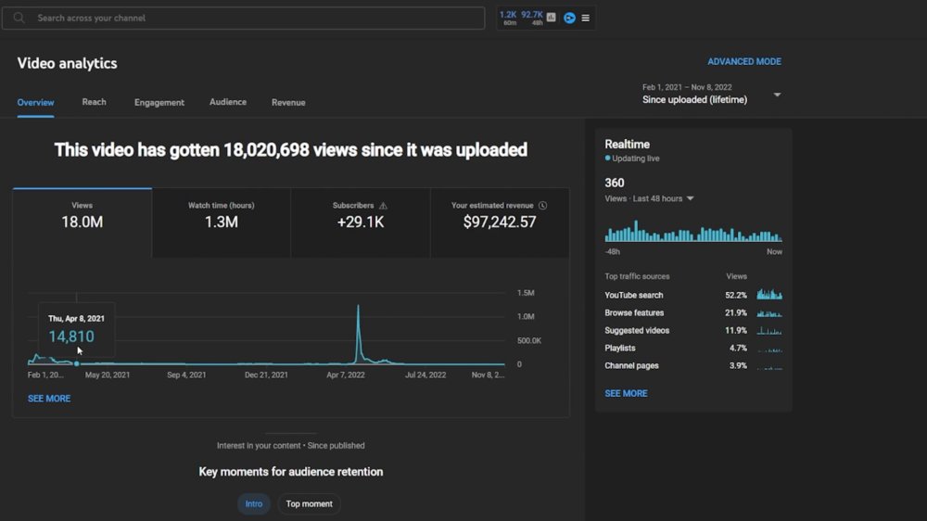
Task: Switch to the Reach tab
Action: (94, 102)
